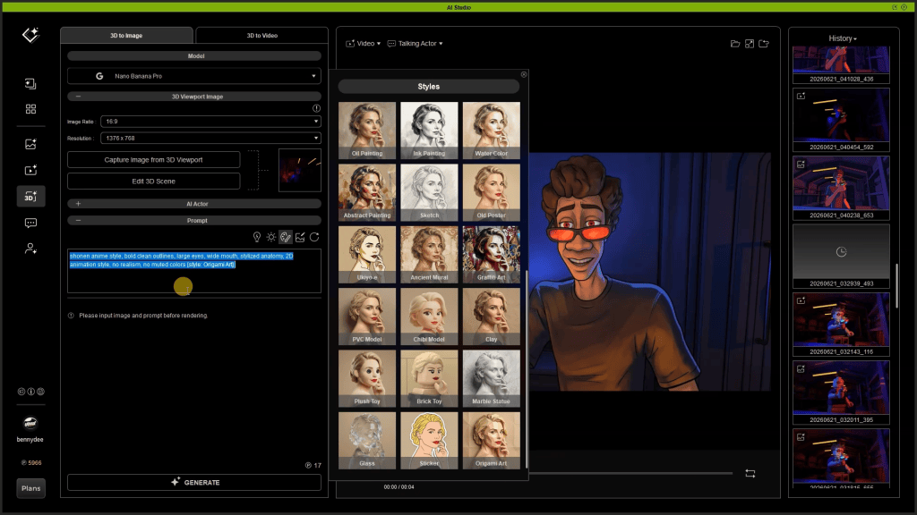917x515 pixels.
Task: Open the Resolution 1376 x 768 dropdown
Action: [210, 139]
